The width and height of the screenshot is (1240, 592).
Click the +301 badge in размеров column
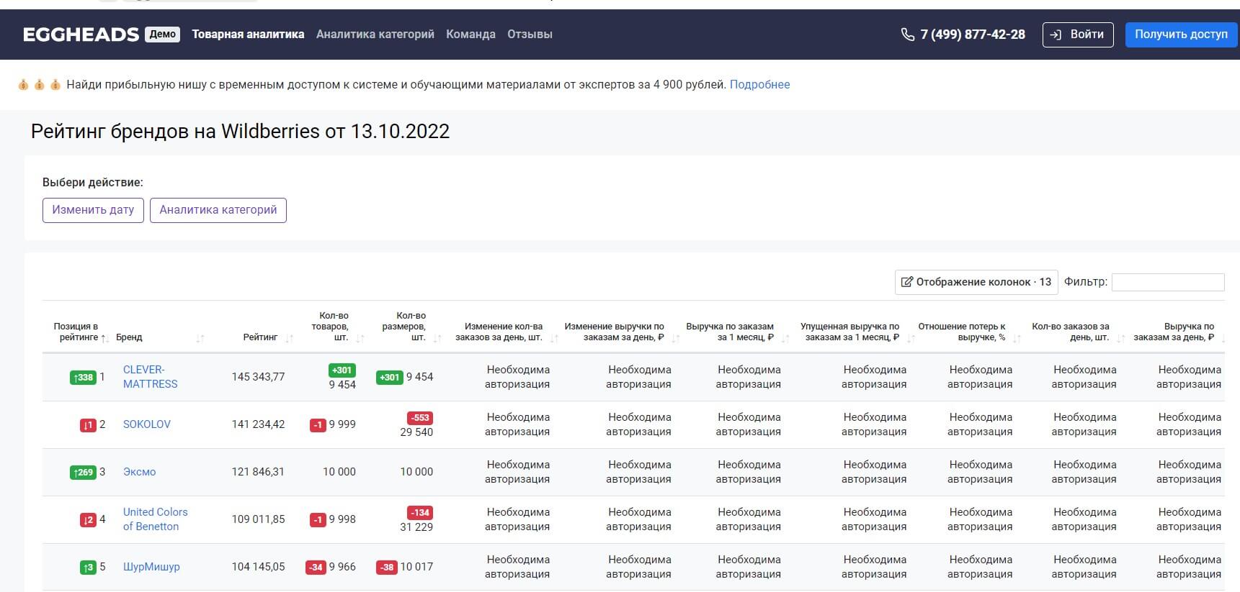click(390, 377)
